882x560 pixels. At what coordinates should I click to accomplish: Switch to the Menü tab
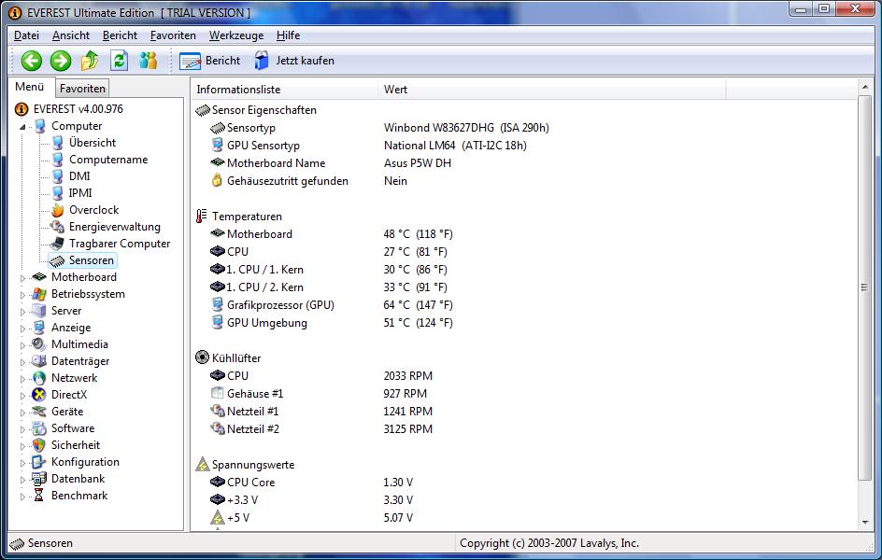pyautogui.click(x=30, y=87)
